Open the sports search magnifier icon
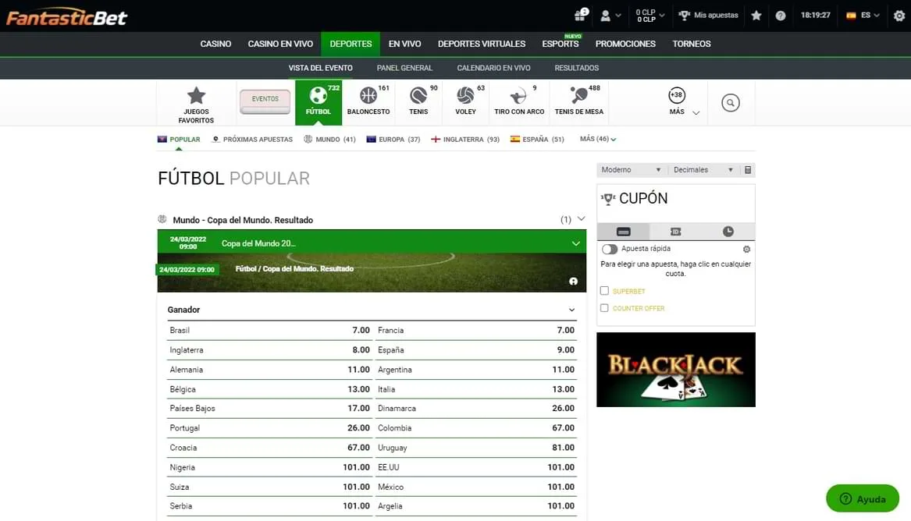The image size is (911, 521). coord(731,103)
